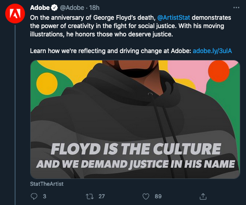Image resolution: width=246 pixels, height=205 pixels.
Task: Like the tweet with heart icon
Action: [x=146, y=196]
